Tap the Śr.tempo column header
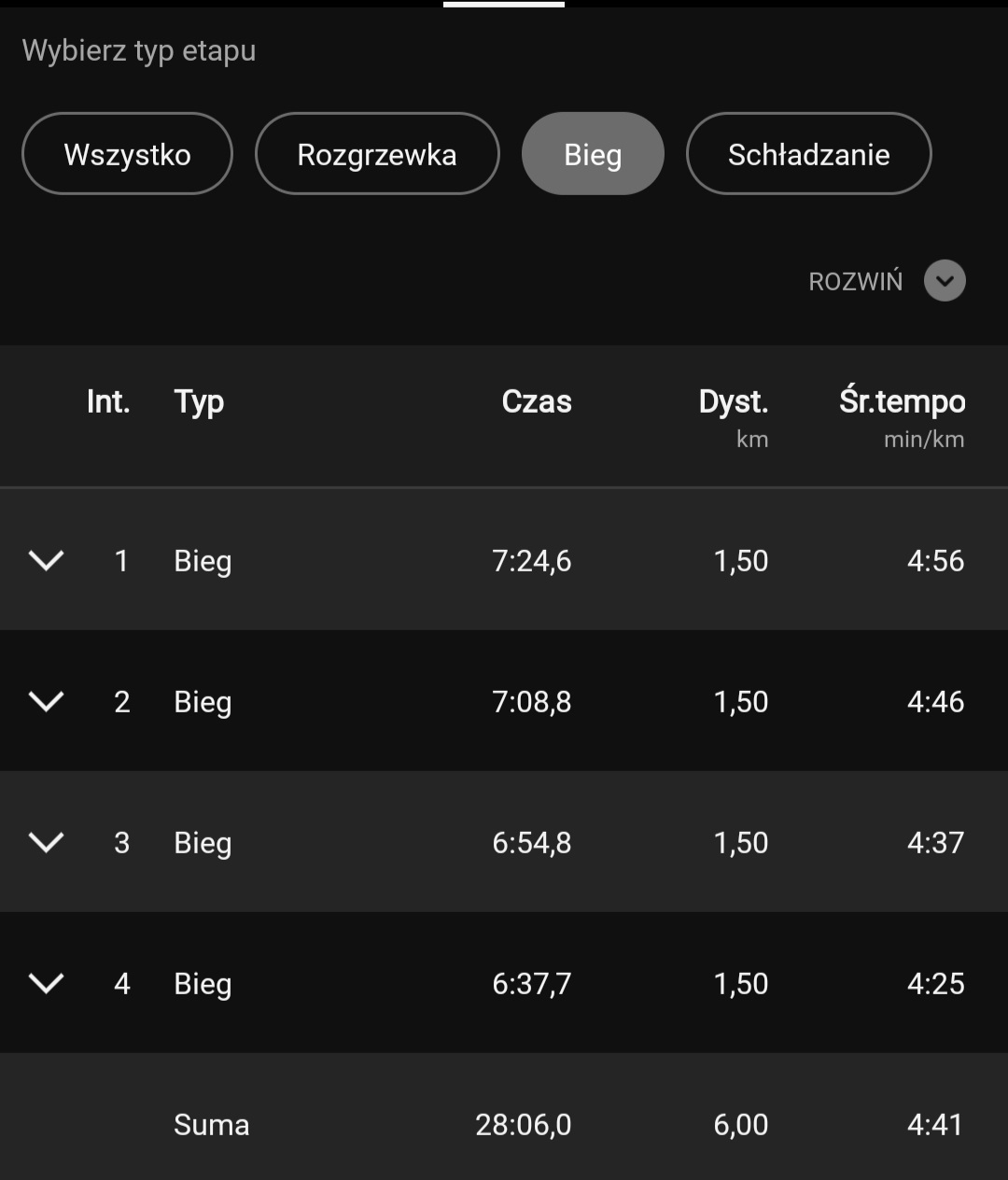Image resolution: width=1008 pixels, height=1180 pixels. (902, 401)
